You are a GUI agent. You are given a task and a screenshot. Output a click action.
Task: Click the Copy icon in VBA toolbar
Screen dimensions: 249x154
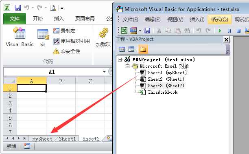tap(168, 31)
